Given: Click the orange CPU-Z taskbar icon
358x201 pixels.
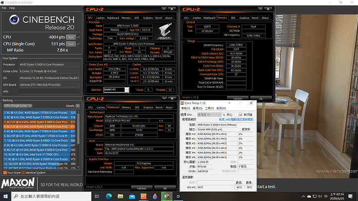Looking at the screenshot, I should [x=143, y=196].
